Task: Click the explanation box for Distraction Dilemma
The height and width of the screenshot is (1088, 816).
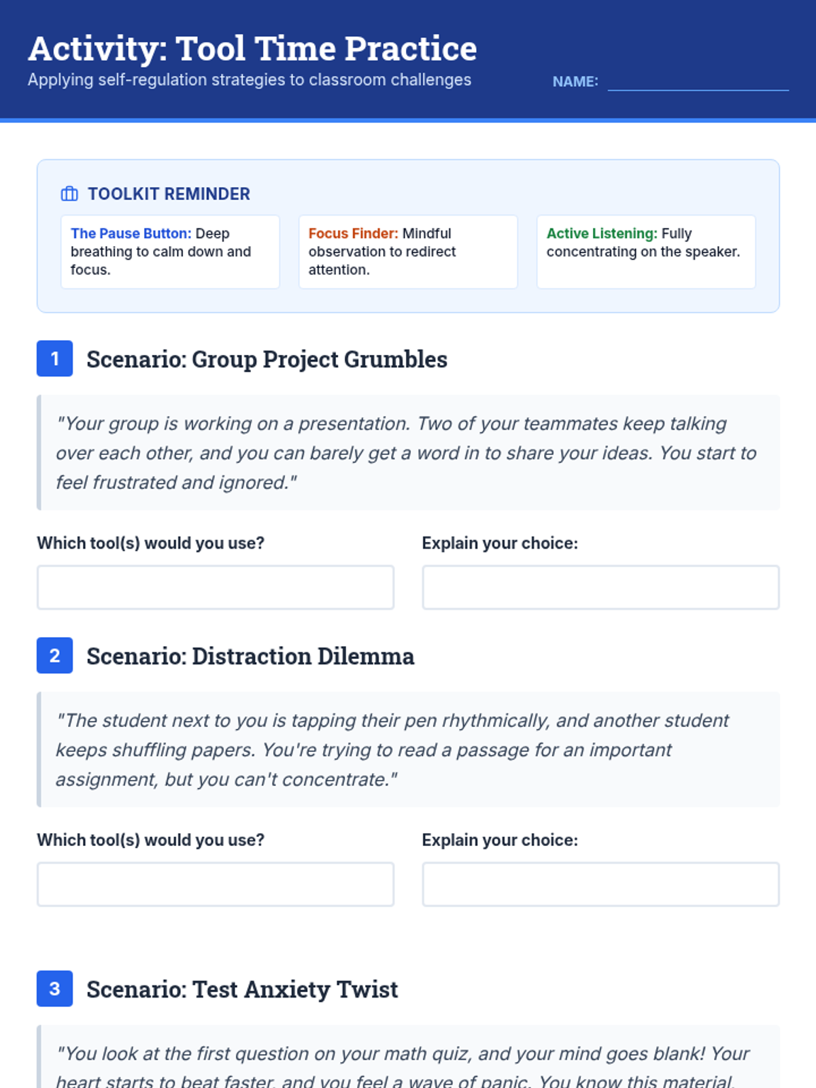Action: (600, 884)
